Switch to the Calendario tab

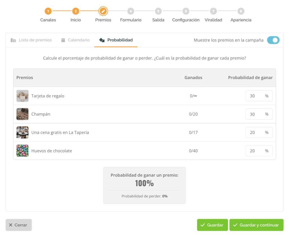pos(75,40)
